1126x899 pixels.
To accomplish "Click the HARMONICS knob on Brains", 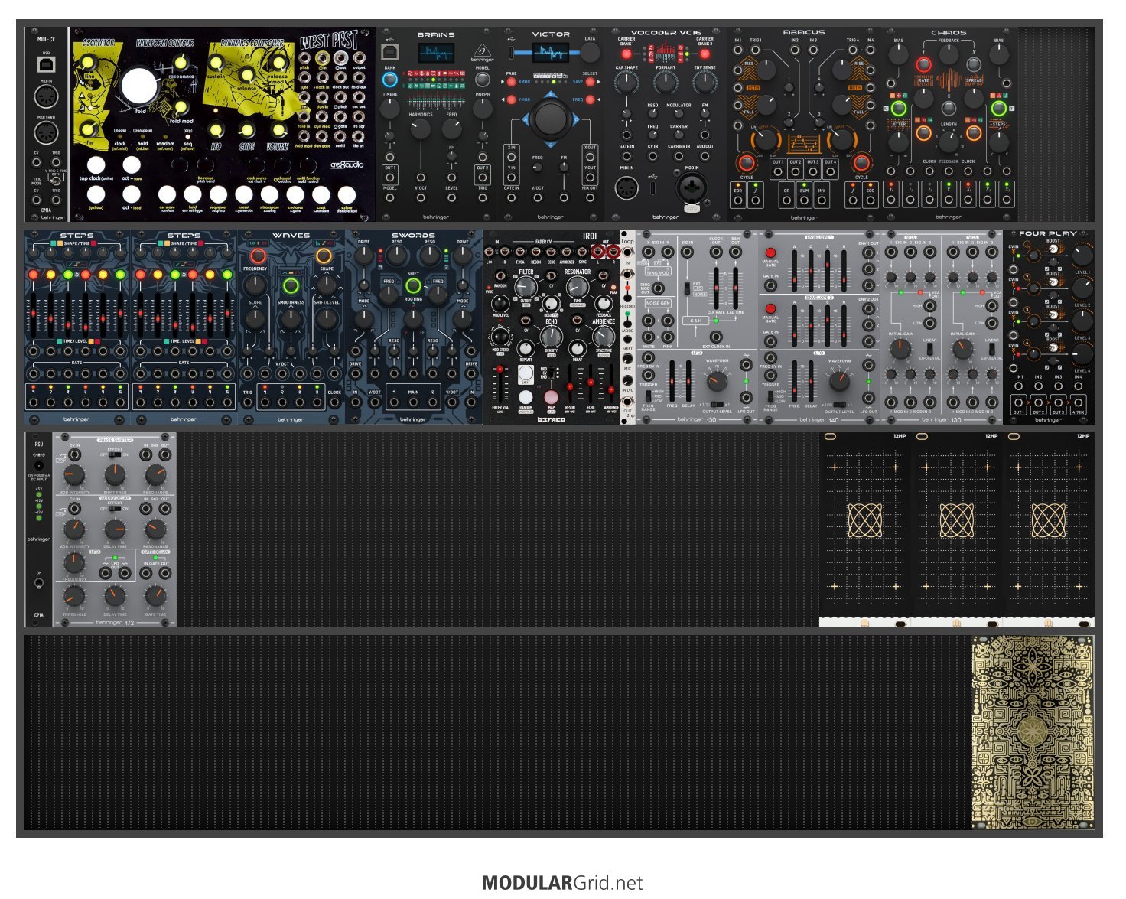I will pos(421,129).
